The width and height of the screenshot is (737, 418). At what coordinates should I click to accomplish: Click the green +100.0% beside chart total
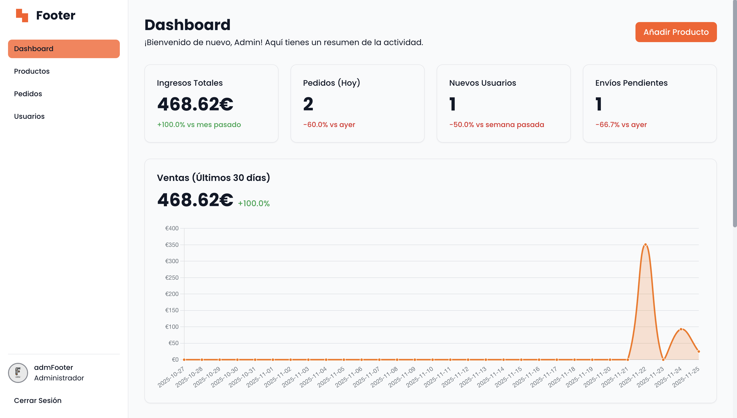[254, 203]
